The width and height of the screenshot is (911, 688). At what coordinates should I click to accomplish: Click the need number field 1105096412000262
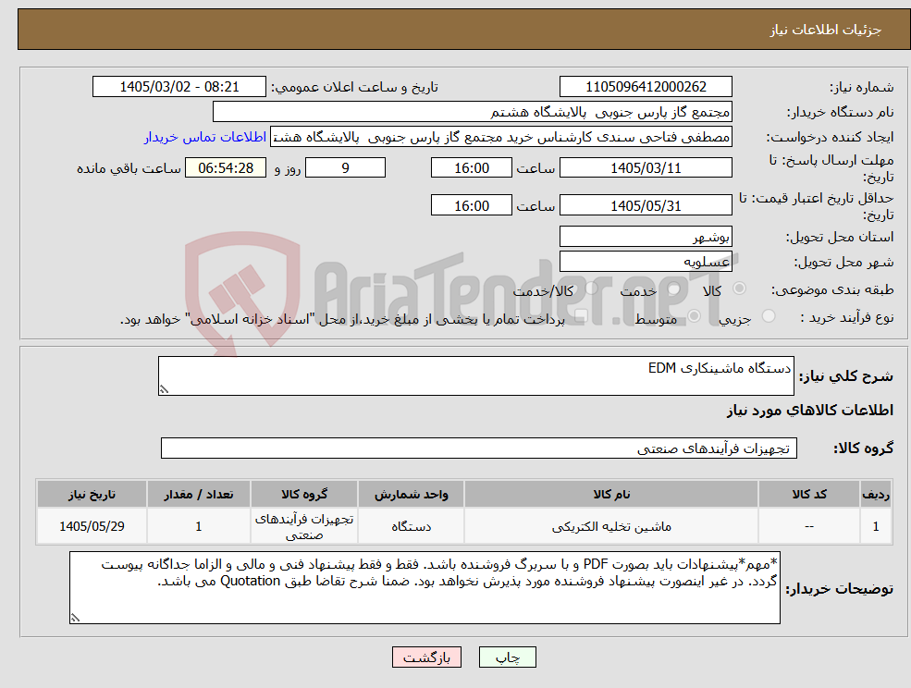tap(646, 87)
